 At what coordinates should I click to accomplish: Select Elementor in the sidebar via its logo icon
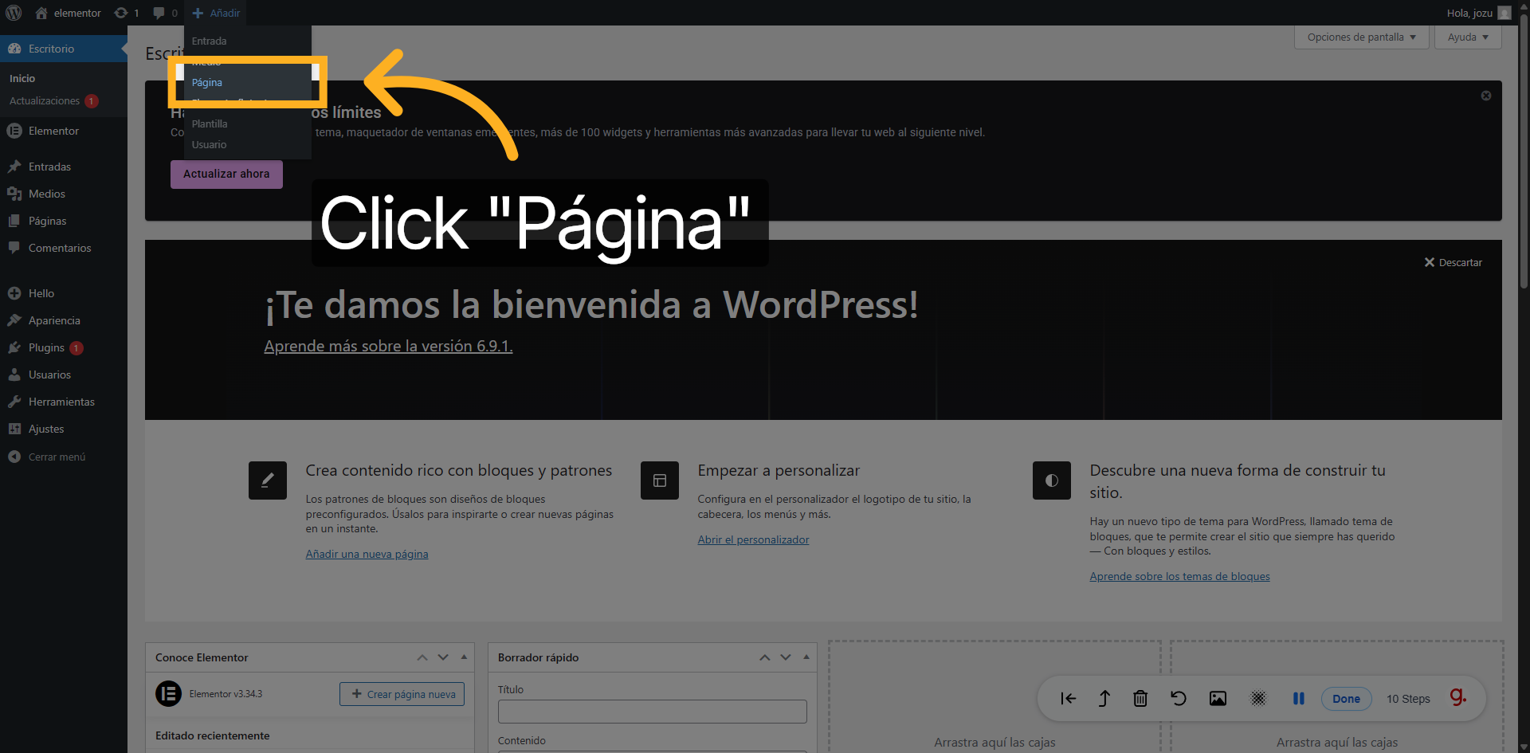pyautogui.click(x=14, y=131)
